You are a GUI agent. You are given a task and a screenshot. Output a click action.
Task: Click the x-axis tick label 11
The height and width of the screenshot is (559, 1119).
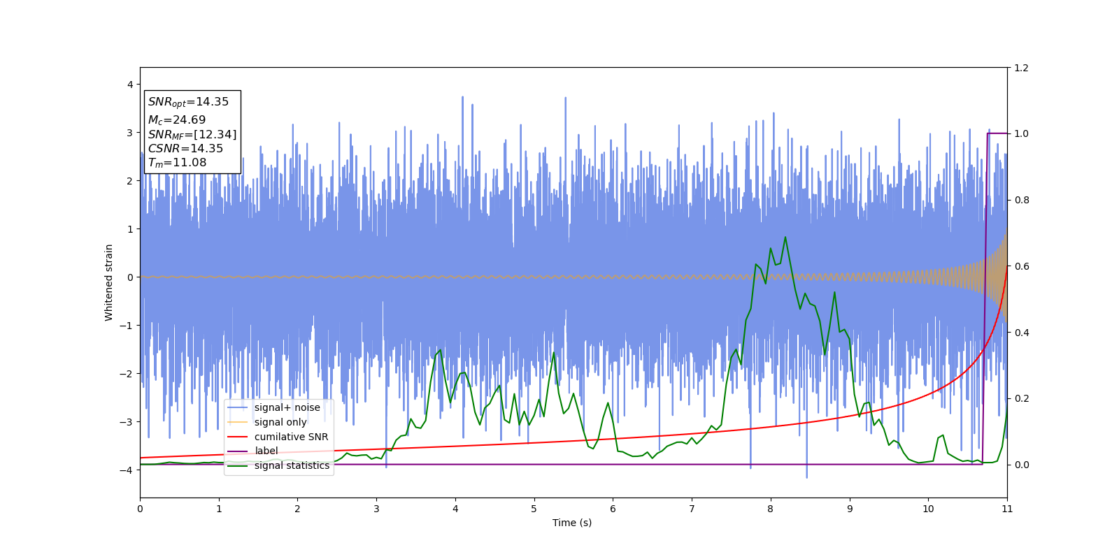click(1007, 509)
